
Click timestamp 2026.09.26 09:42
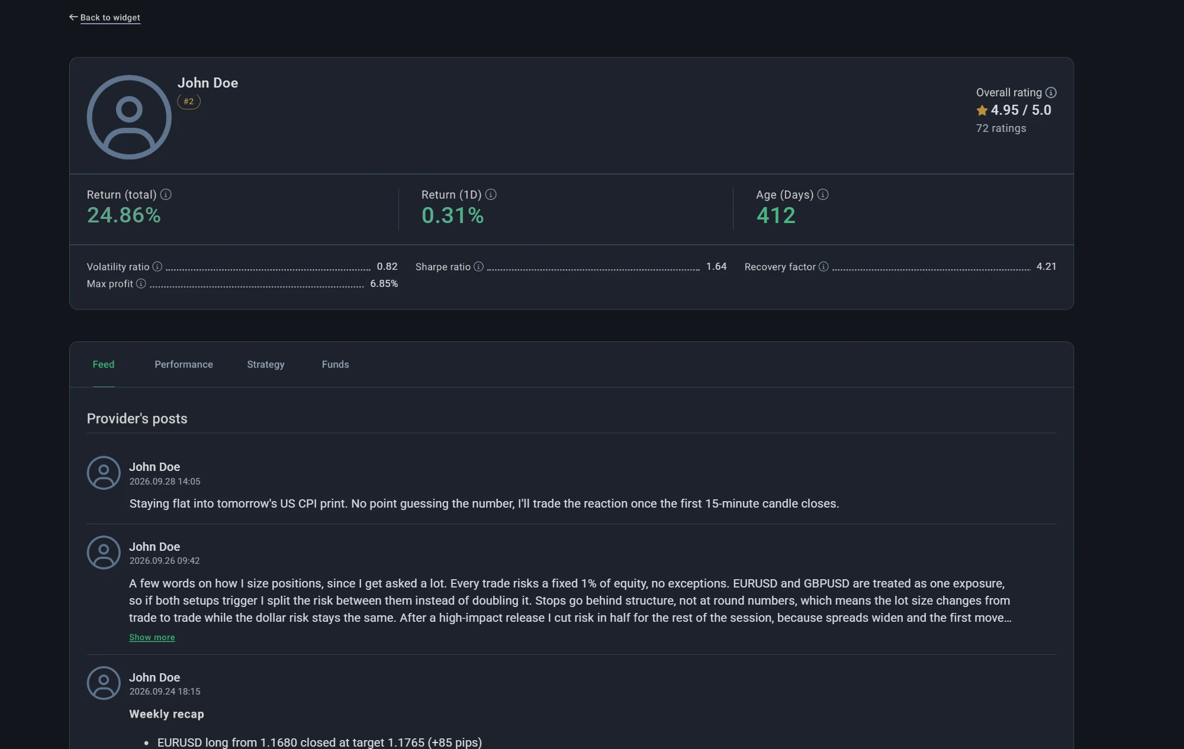(x=165, y=561)
